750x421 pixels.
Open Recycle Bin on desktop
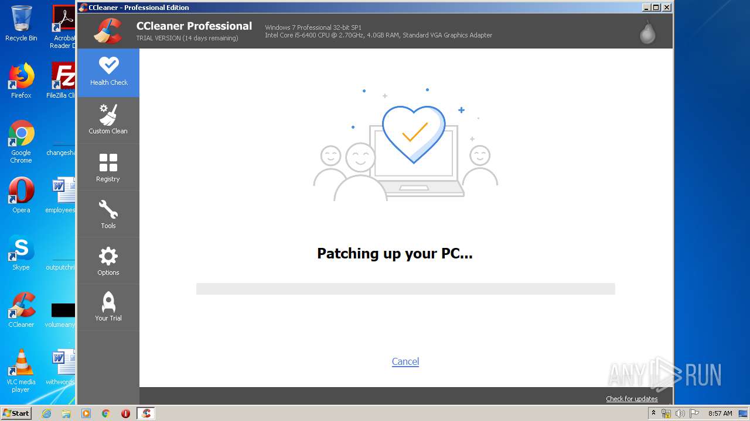click(21, 23)
